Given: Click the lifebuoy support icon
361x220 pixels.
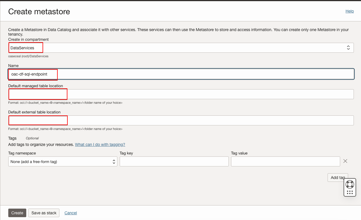Looking at the screenshot, I should click(x=350, y=184).
